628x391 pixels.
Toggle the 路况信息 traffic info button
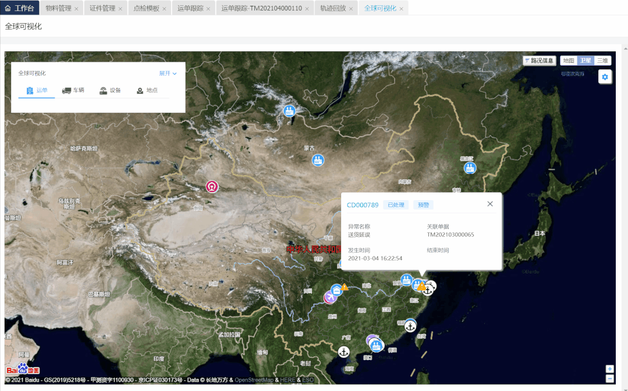click(x=540, y=61)
